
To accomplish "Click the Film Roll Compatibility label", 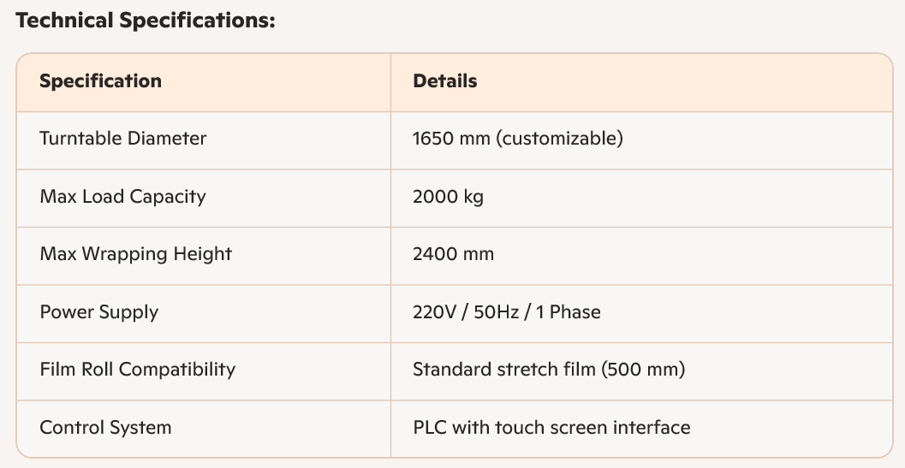I will tap(137, 370).
